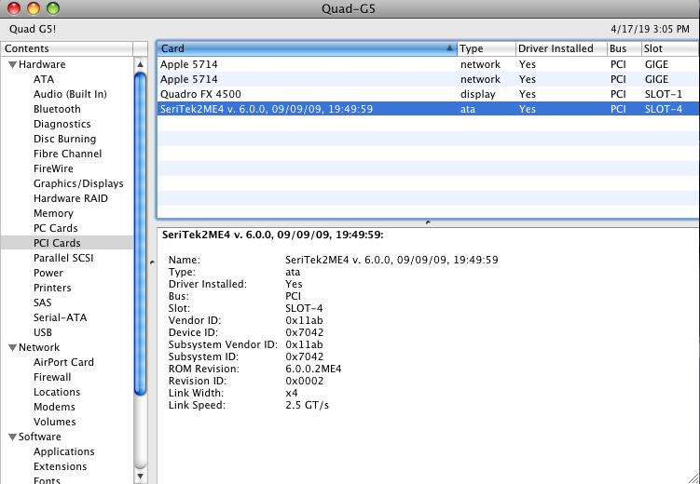Minimize the window with yellow button
Screen dimensions: 700x484
pyautogui.click(x=34, y=8)
